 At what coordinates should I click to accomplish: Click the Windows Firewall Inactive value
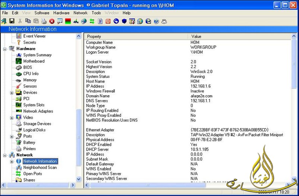[x=197, y=91]
